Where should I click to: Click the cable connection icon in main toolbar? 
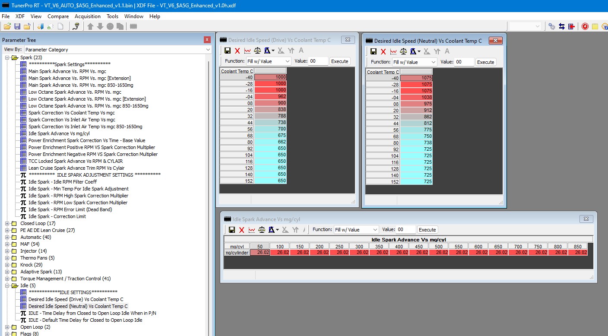coord(76,26)
